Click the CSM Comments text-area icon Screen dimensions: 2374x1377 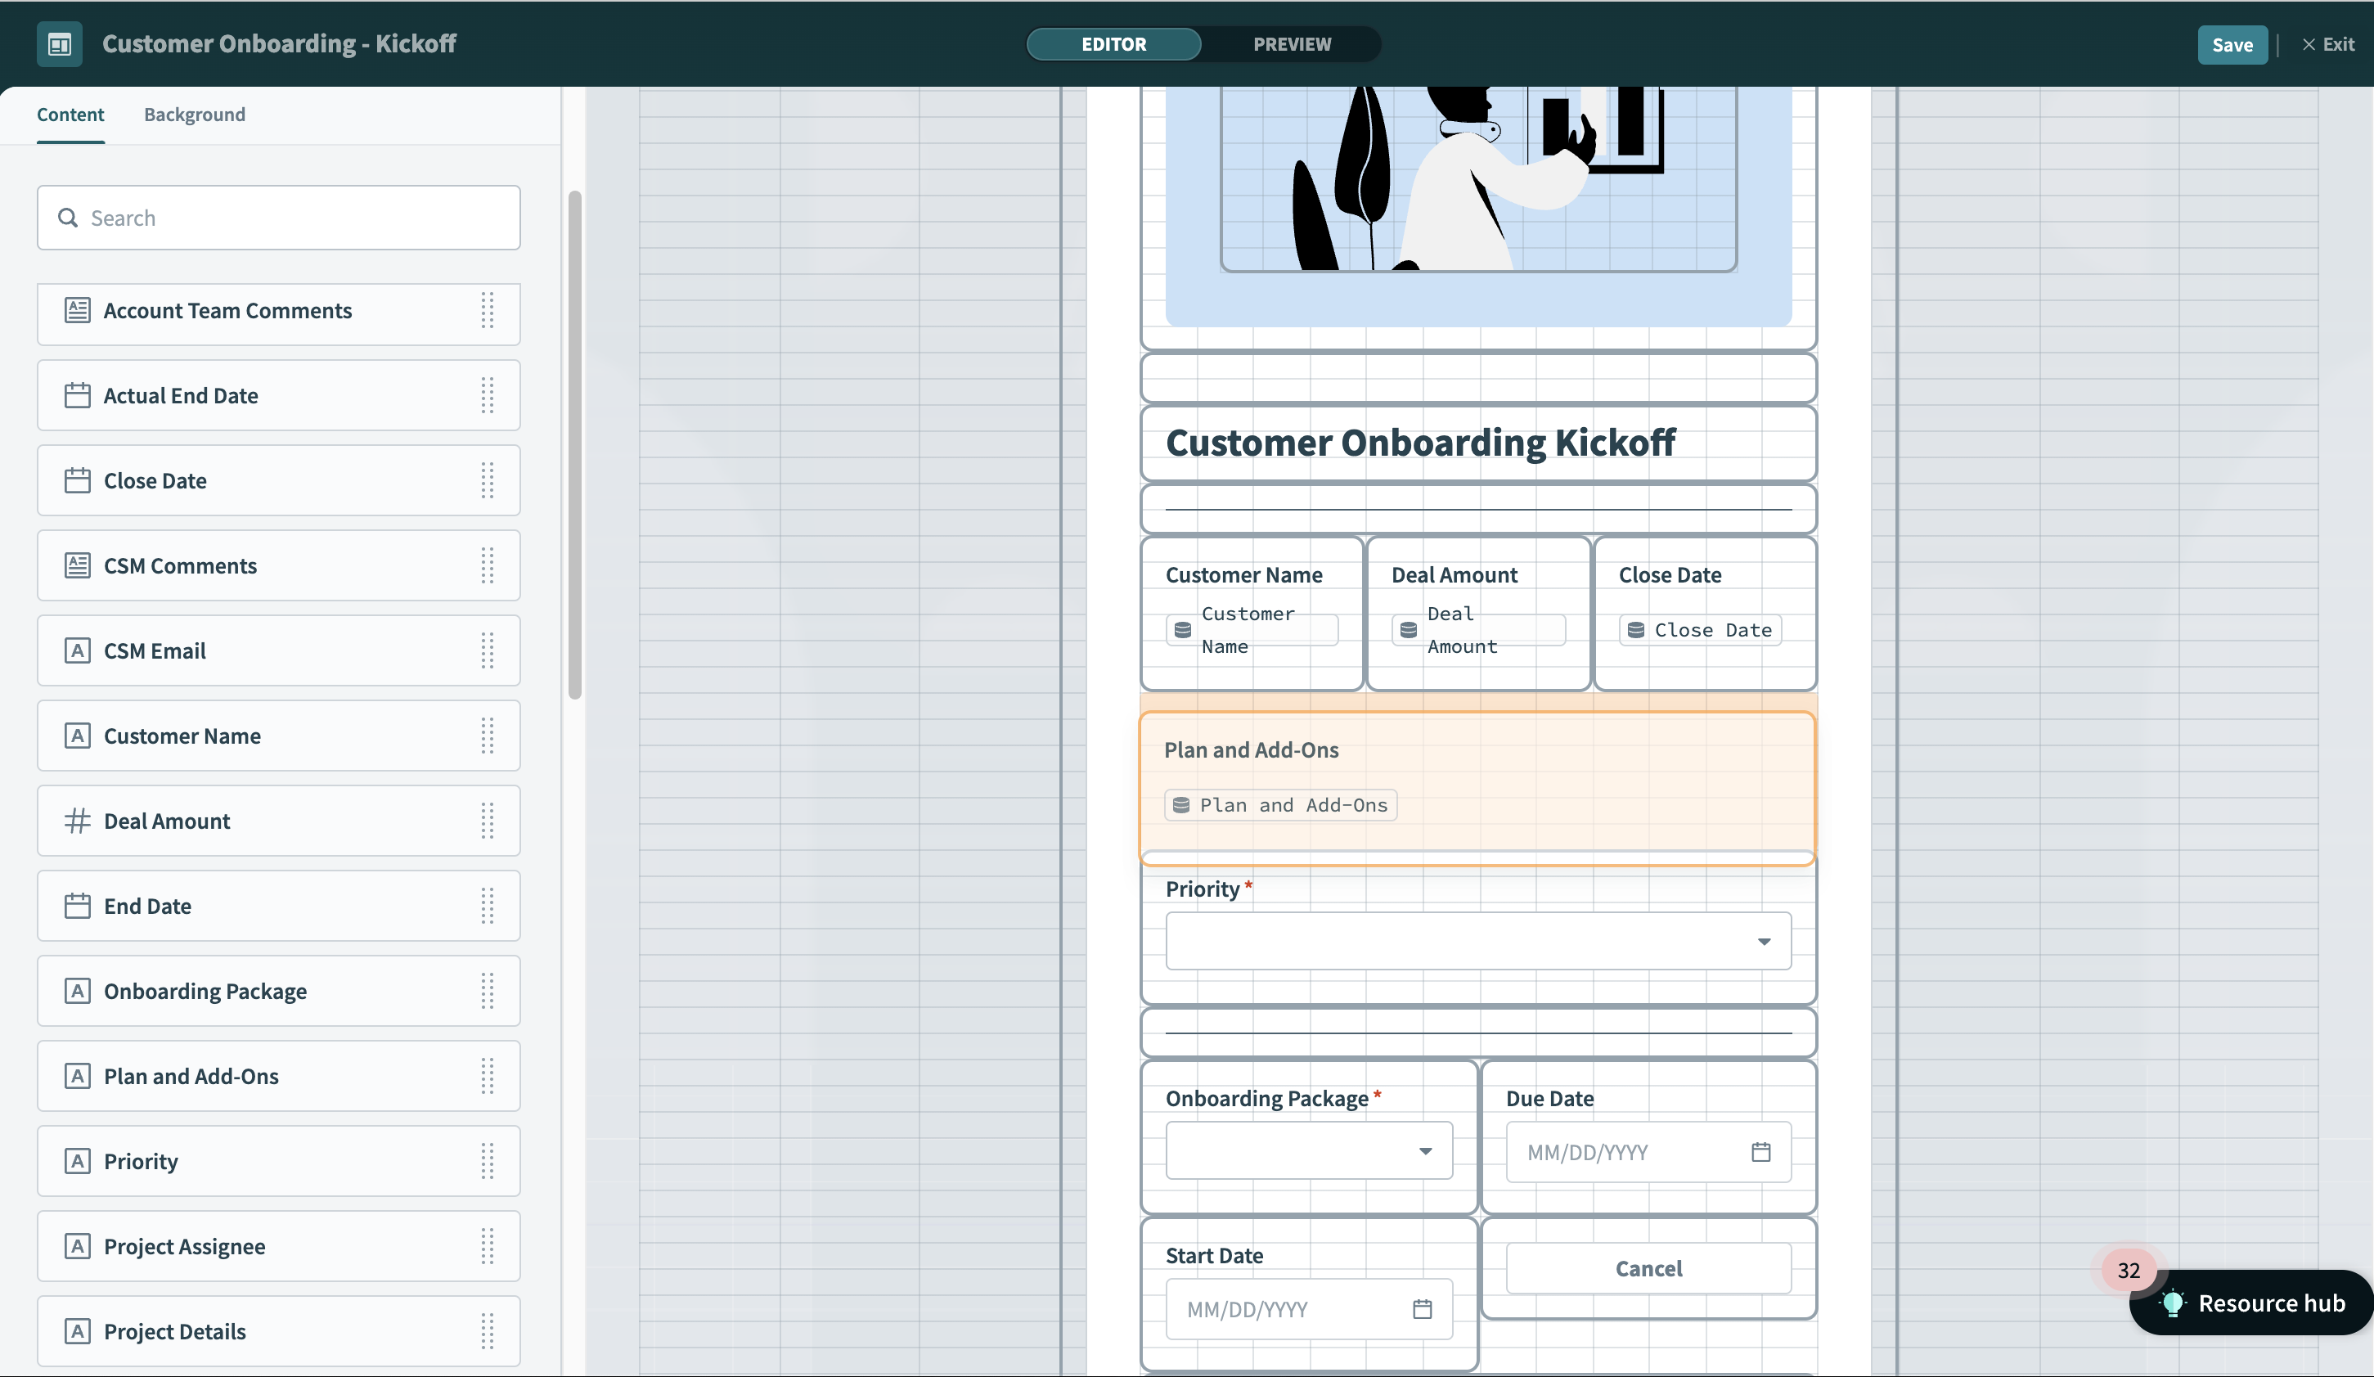77,565
